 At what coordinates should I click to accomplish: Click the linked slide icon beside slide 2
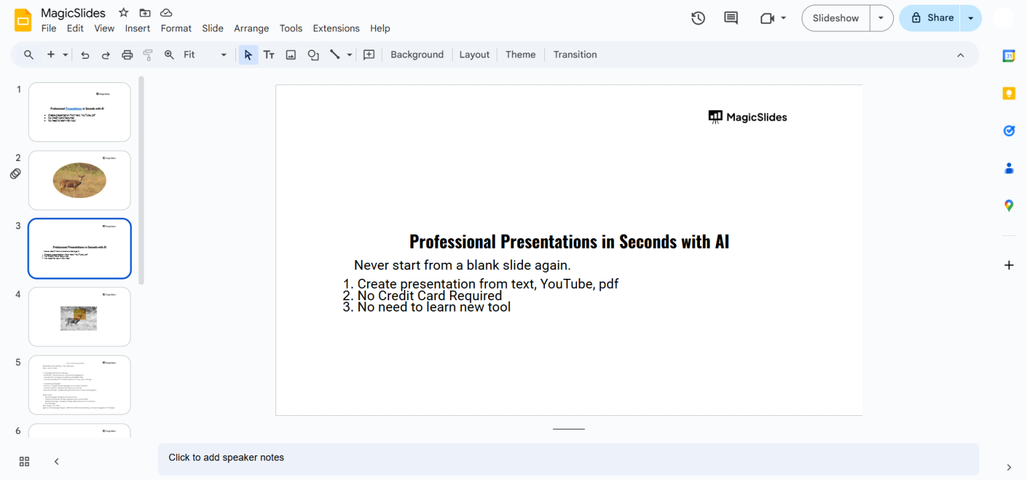(x=15, y=174)
